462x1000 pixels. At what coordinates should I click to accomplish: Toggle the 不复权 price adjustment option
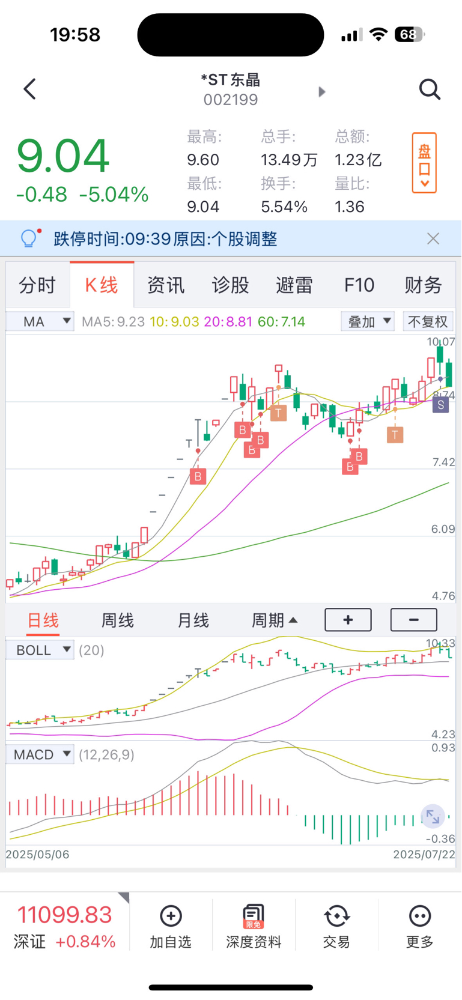(x=428, y=322)
